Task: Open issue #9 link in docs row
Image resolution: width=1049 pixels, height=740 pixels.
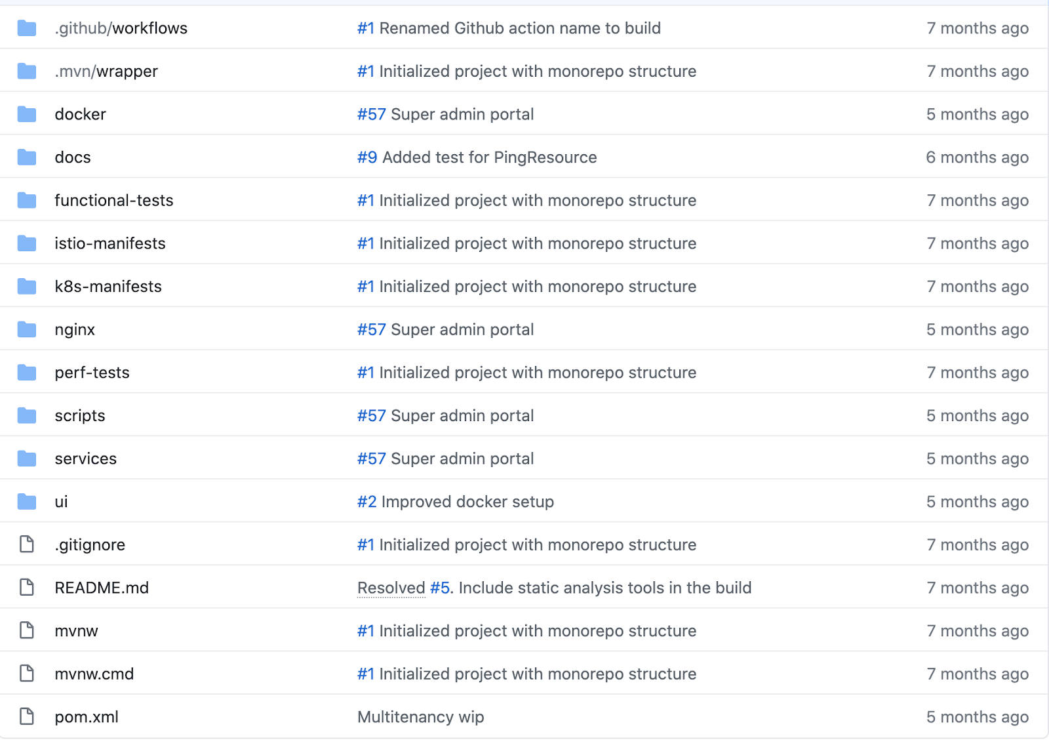Action: pos(367,157)
